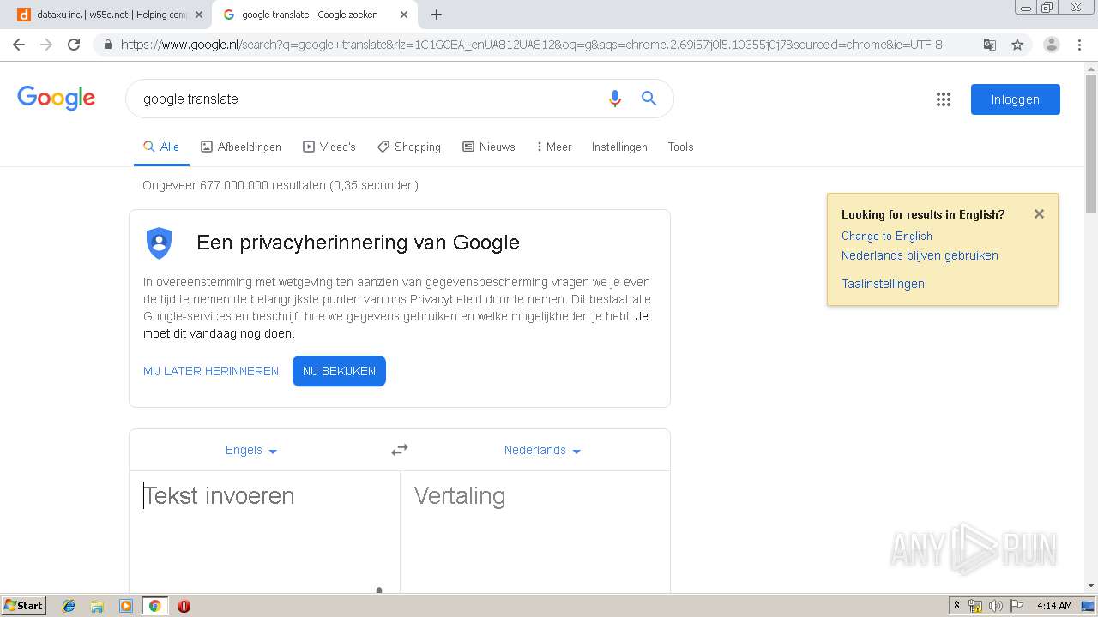Click the network tray icon
1098x617 pixels.
click(975, 606)
